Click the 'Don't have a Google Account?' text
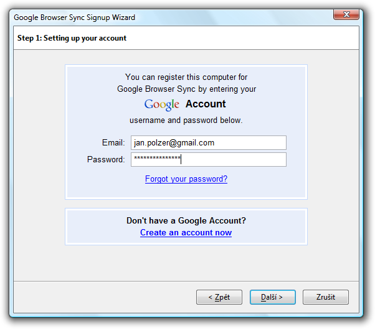 click(x=186, y=220)
